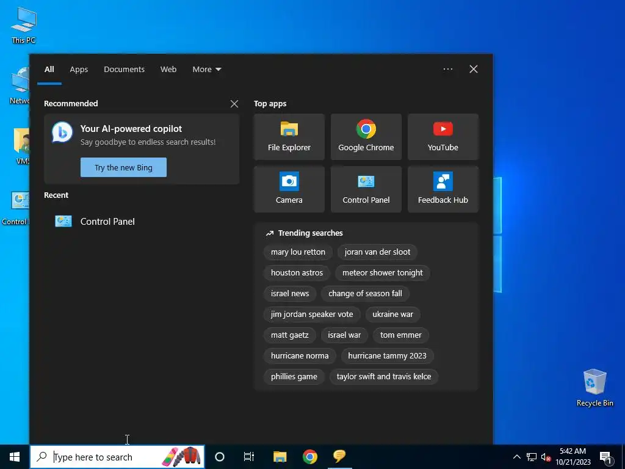Search 'hurricane norma' trending topic

point(300,356)
